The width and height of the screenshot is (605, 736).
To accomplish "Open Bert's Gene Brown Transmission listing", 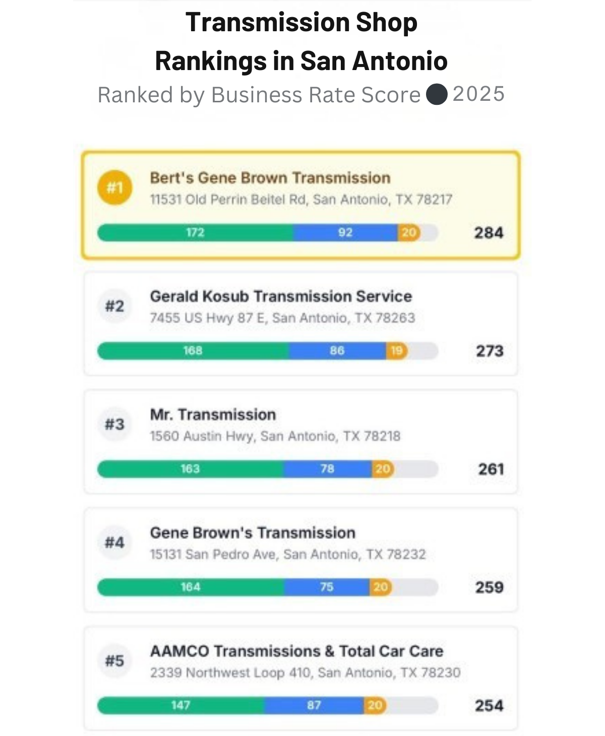I will coord(270,178).
